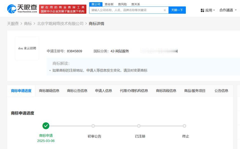Screen dimensions: 240x149
Task: Switch to the 商标申请进度 tab
Action: 21,91
